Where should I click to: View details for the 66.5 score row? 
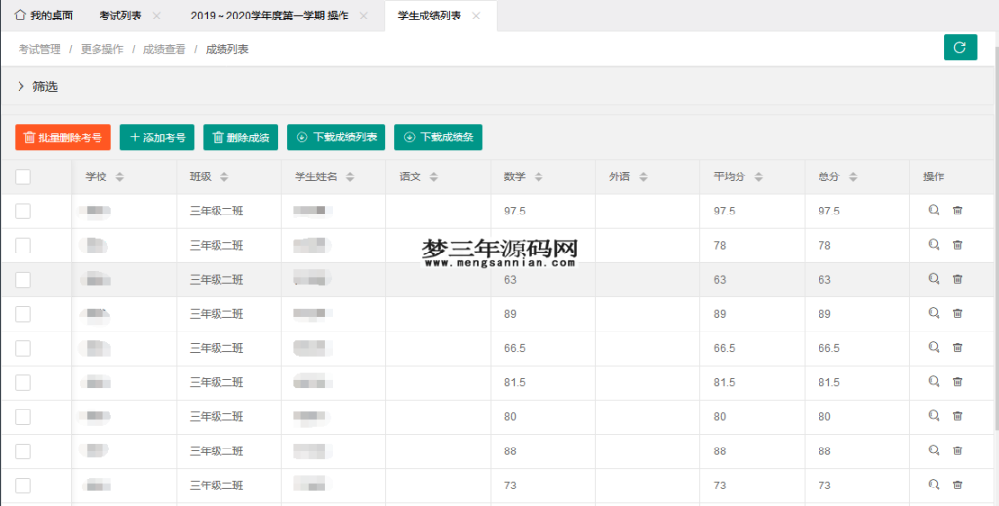[934, 347]
